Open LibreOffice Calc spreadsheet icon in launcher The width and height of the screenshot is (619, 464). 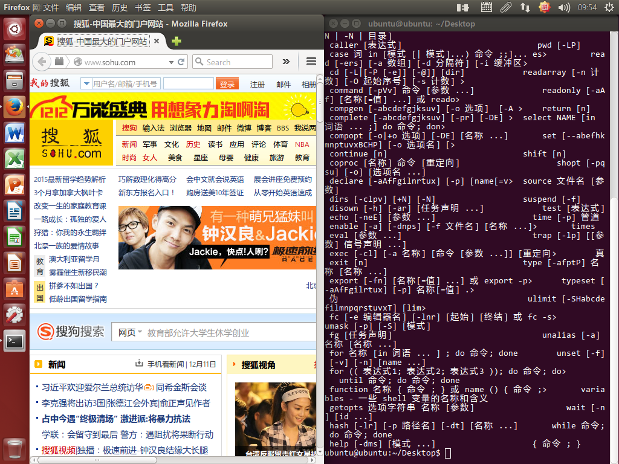pyautogui.click(x=15, y=237)
